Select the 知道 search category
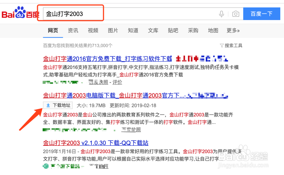284x175 pixels. pos(133,30)
